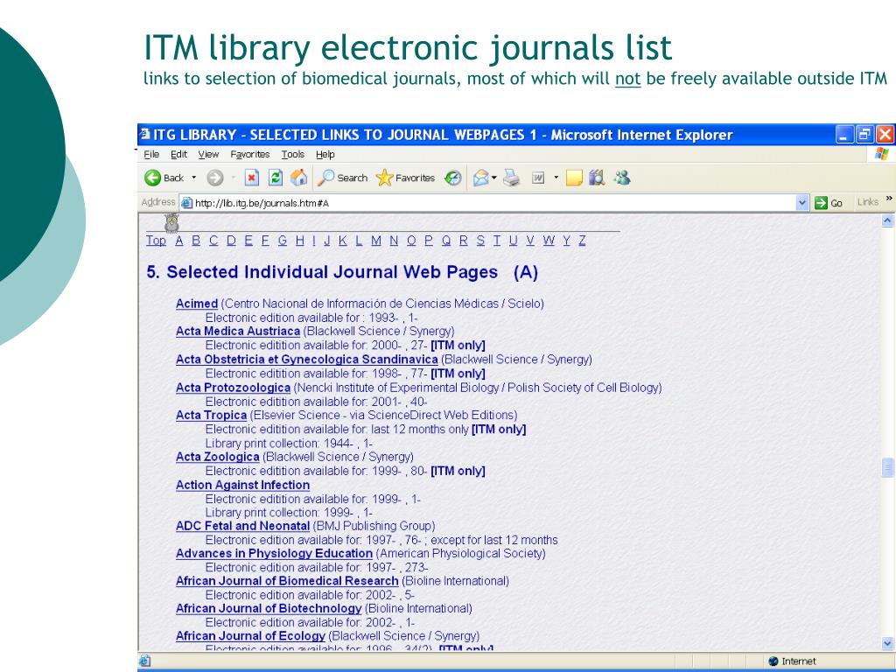896x672 pixels.
Task: Jump to letter Z in index
Action: 582,241
